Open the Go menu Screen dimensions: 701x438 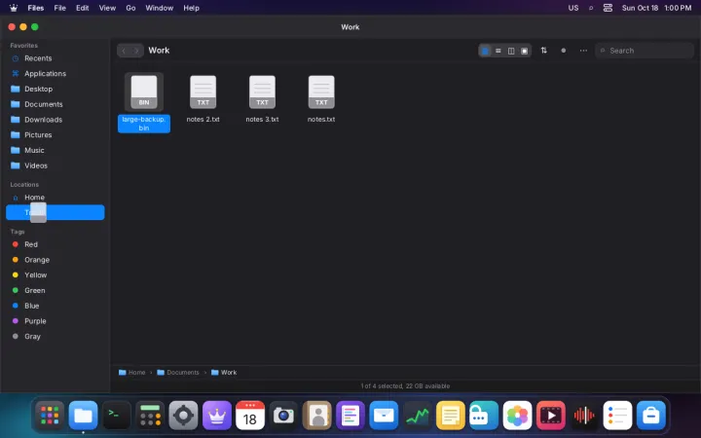pyautogui.click(x=130, y=8)
